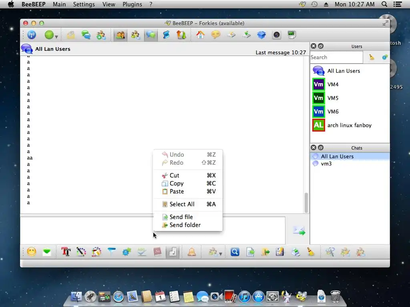Click the BeeBEEP bee dock icon
Screen dimensions: 410x307
point(301,297)
